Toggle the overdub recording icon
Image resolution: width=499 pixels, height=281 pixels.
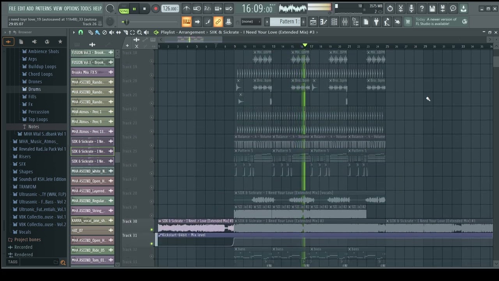pyautogui.click(x=218, y=8)
